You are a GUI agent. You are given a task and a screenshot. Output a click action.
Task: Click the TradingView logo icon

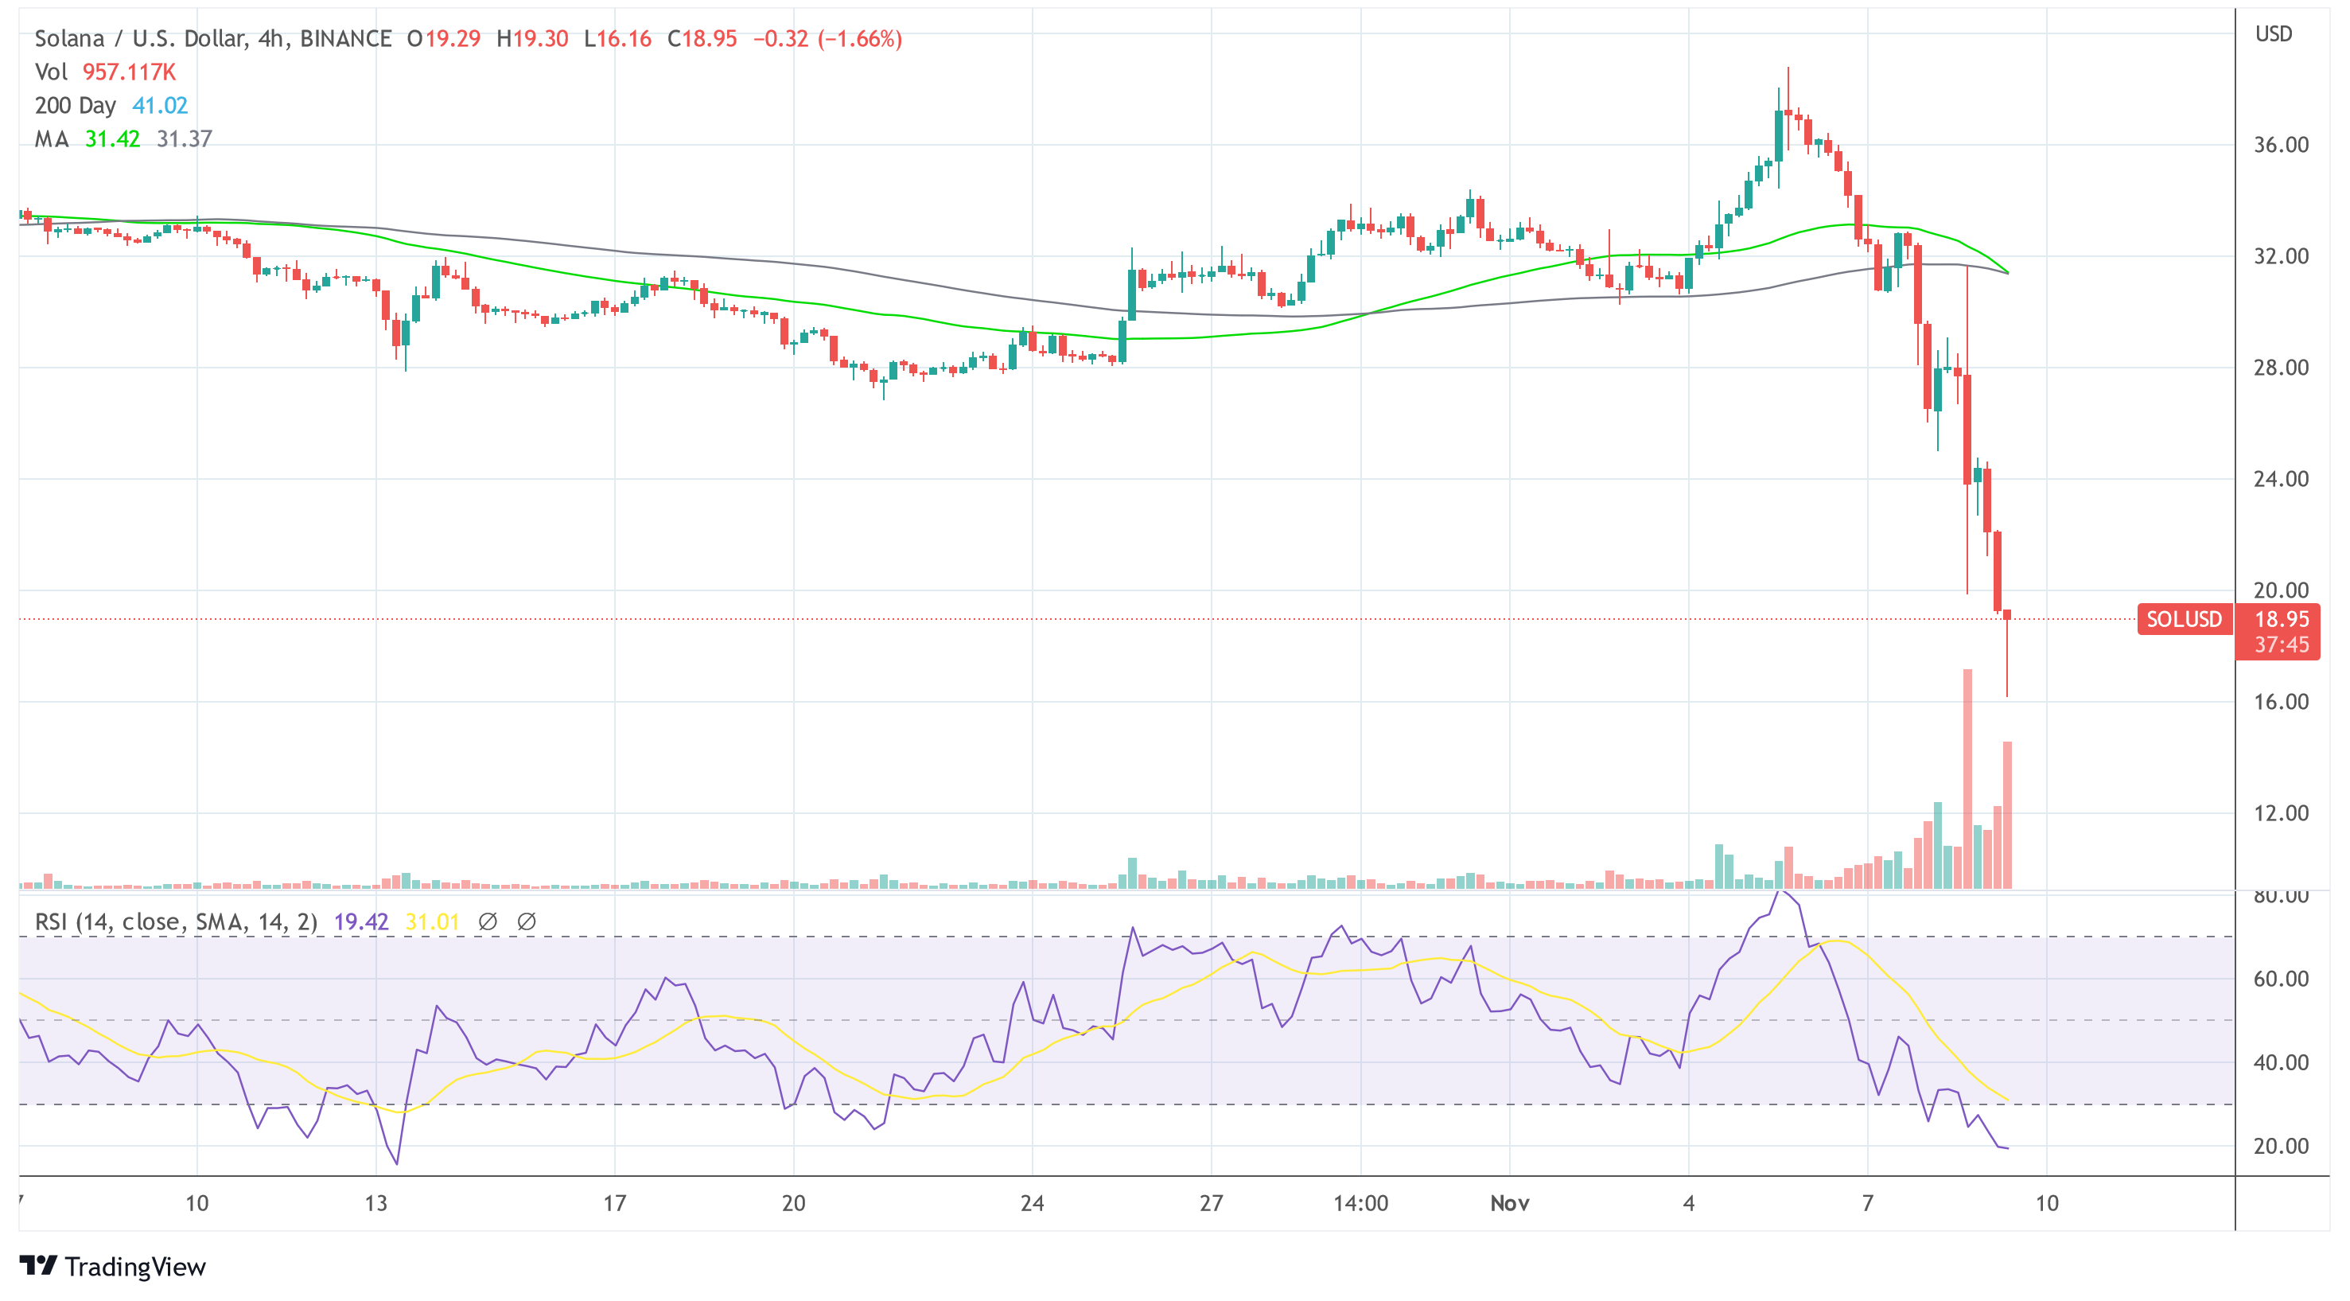(38, 1265)
